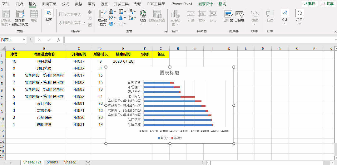The image size is (337, 165).
Task: Switch to the Page Layout (页面布局) tab
Action: click(49, 4)
